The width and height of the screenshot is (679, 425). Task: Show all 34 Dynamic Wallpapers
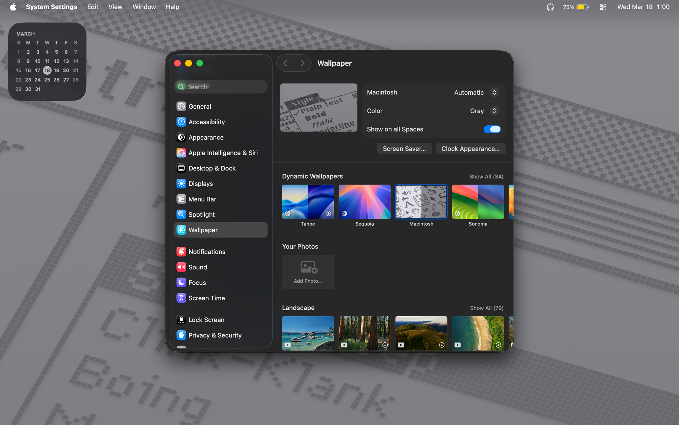coord(486,177)
